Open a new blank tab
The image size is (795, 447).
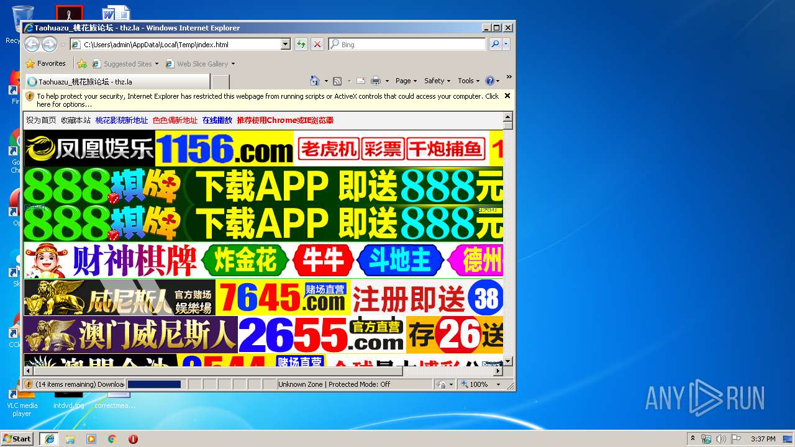coord(220,81)
